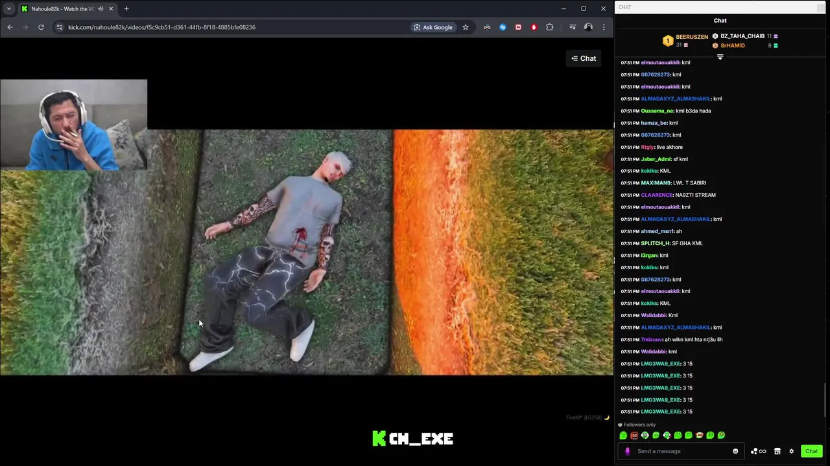Open Chrome media controls
The width and height of the screenshot is (830, 466).
click(x=573, y=27)
